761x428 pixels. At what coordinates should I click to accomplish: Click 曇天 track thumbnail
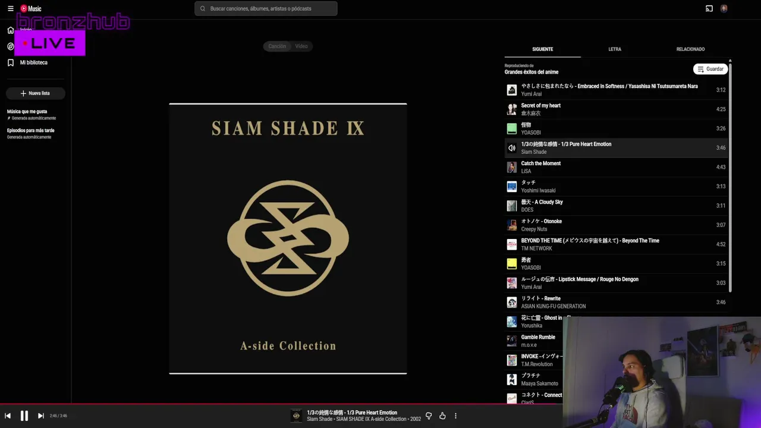[512, 206]
